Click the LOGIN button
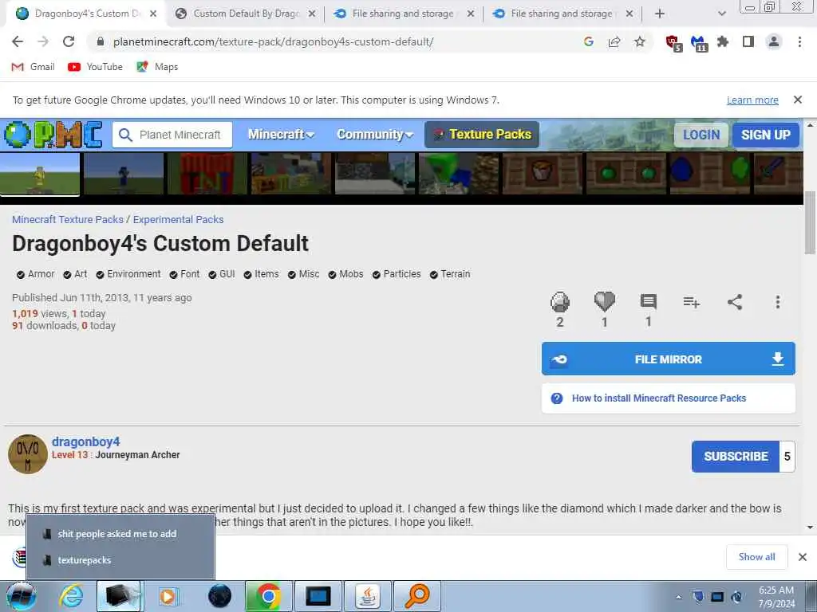 click(701, 135)
